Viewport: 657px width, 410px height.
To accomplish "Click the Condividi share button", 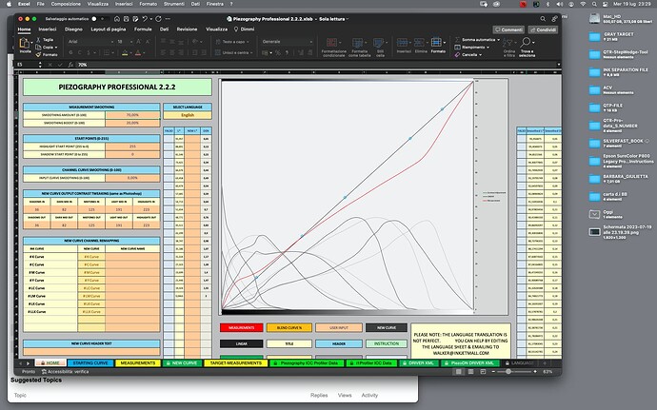I will 543,29.
